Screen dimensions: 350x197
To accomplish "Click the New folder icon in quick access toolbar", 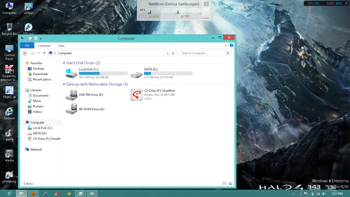I will click(x=36, y=38).
